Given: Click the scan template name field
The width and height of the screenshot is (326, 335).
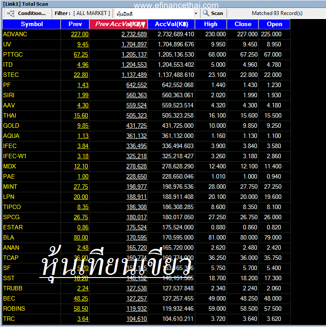Looking at the screenshot, I should coord(154,14).
